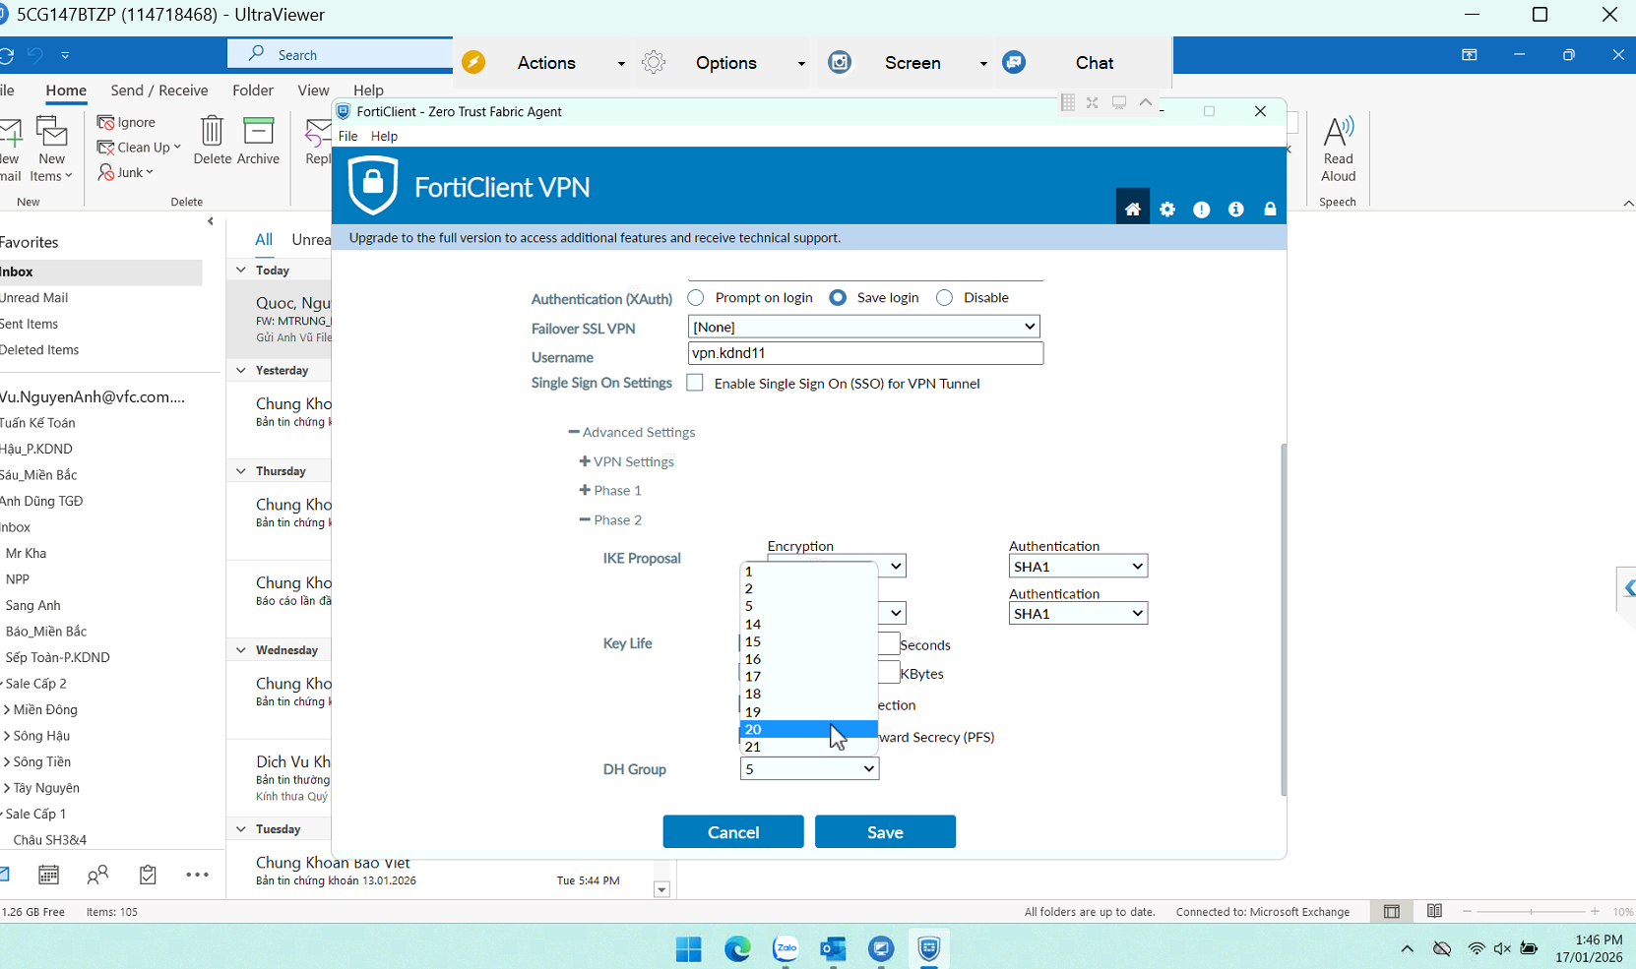Adjust the Outlook zoom slider
1636x969 pixels.
click(1532, 912)
